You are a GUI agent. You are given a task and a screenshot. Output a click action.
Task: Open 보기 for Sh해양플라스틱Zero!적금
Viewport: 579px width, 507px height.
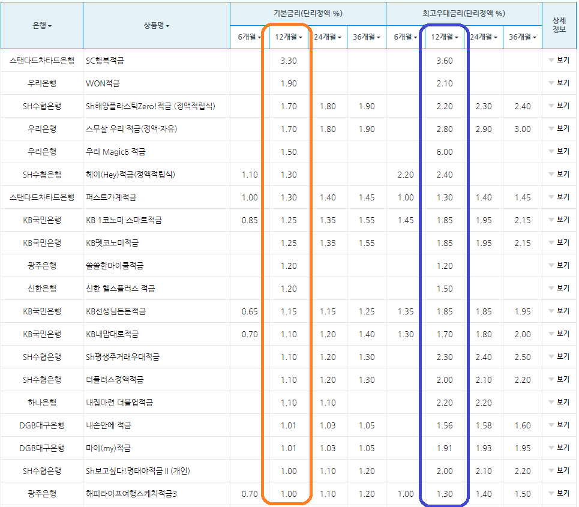559,106
